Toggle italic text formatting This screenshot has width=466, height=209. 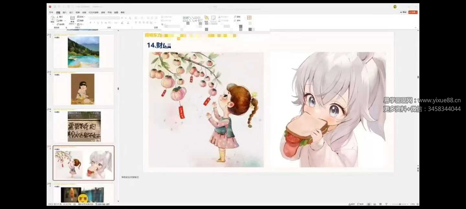(94, 23)
